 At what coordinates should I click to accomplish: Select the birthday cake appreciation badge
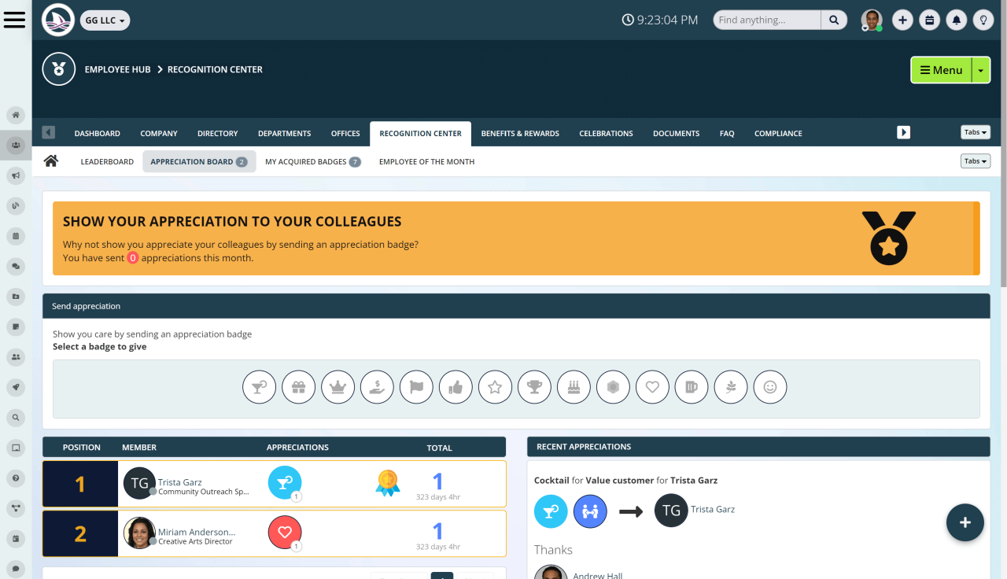(574, 386)
